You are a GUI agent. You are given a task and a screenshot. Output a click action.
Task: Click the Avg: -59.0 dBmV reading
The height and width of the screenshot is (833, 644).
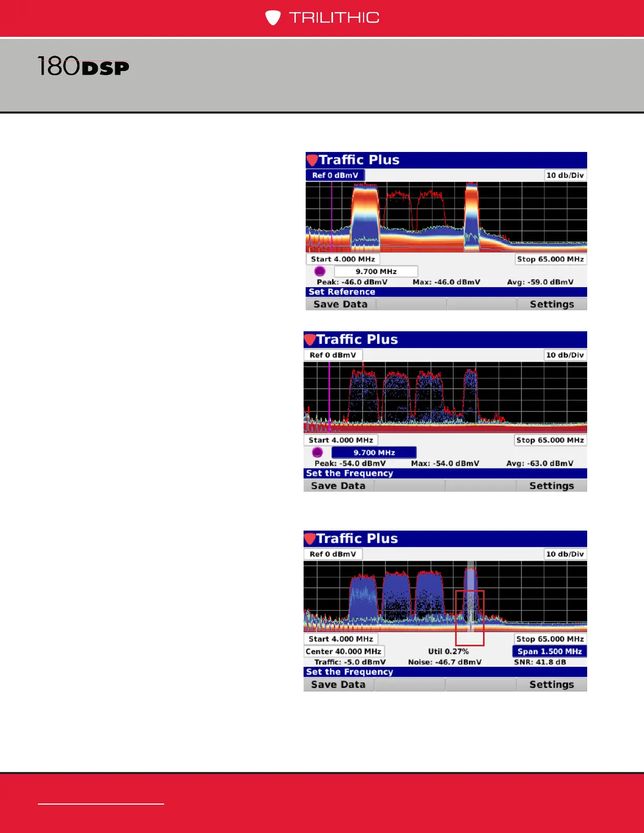click(x=540, y=282)
